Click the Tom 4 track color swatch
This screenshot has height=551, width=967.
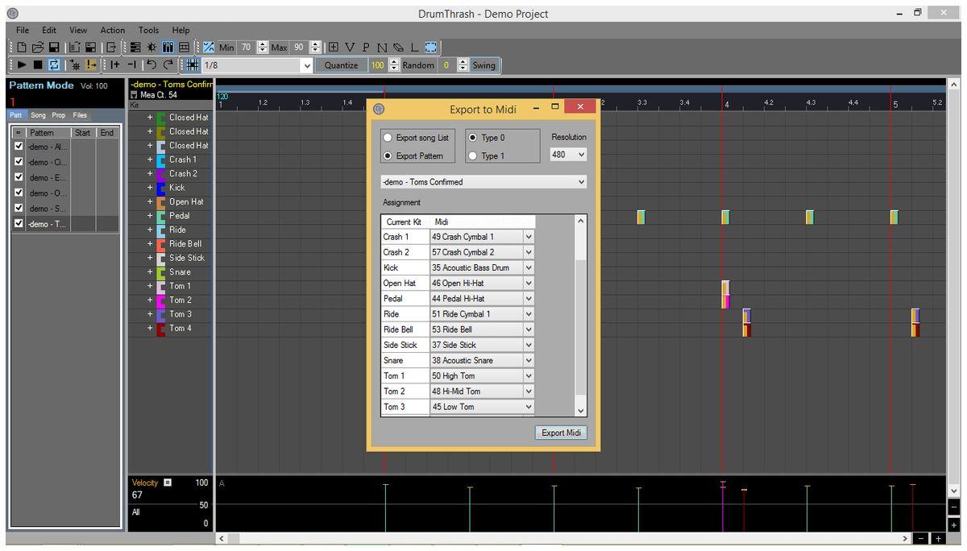(x=161, y=329)
